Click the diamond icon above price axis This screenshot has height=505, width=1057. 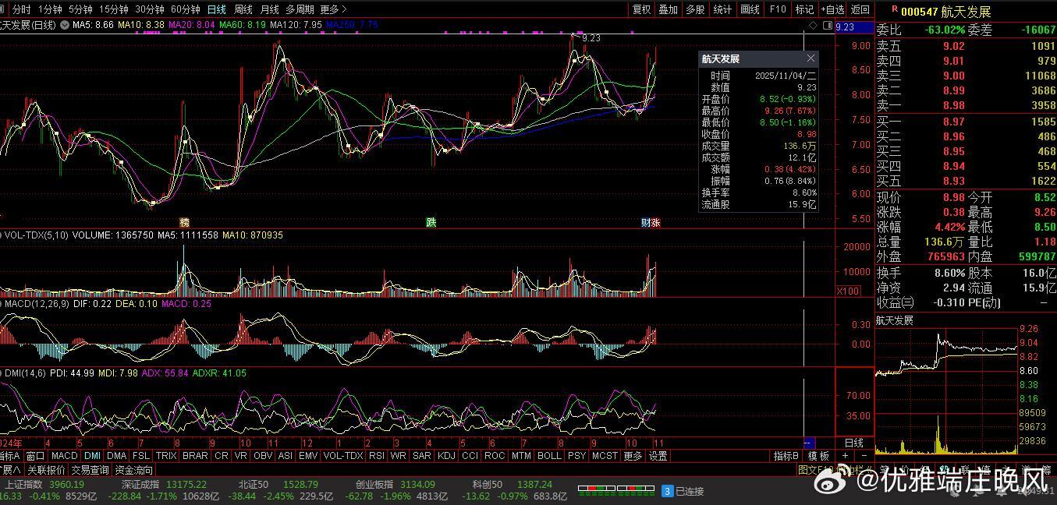814,26
